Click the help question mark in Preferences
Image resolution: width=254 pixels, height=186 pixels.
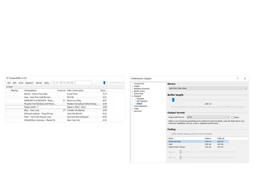coord(237,78)
